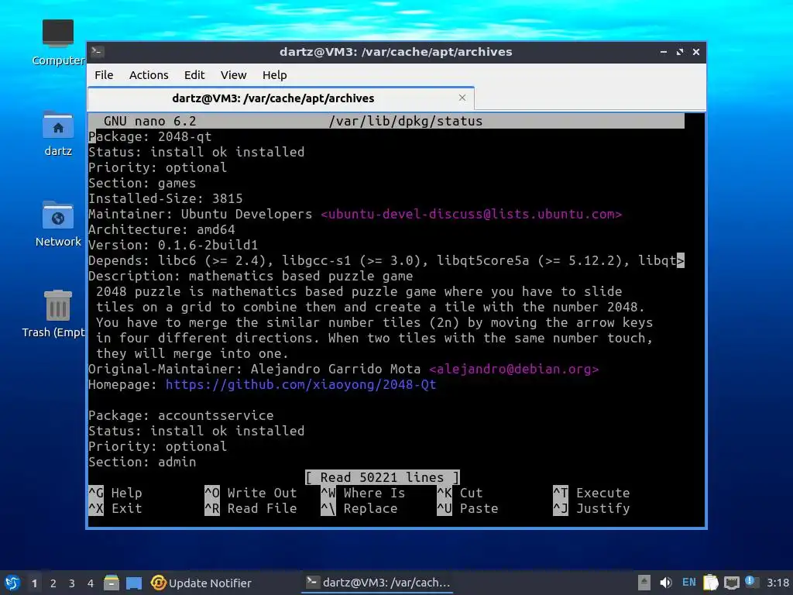Image resolution: width=793 pixels, height=595 pixels.
Task: Click the 3:18 clock in the tray
Action: 778,583
